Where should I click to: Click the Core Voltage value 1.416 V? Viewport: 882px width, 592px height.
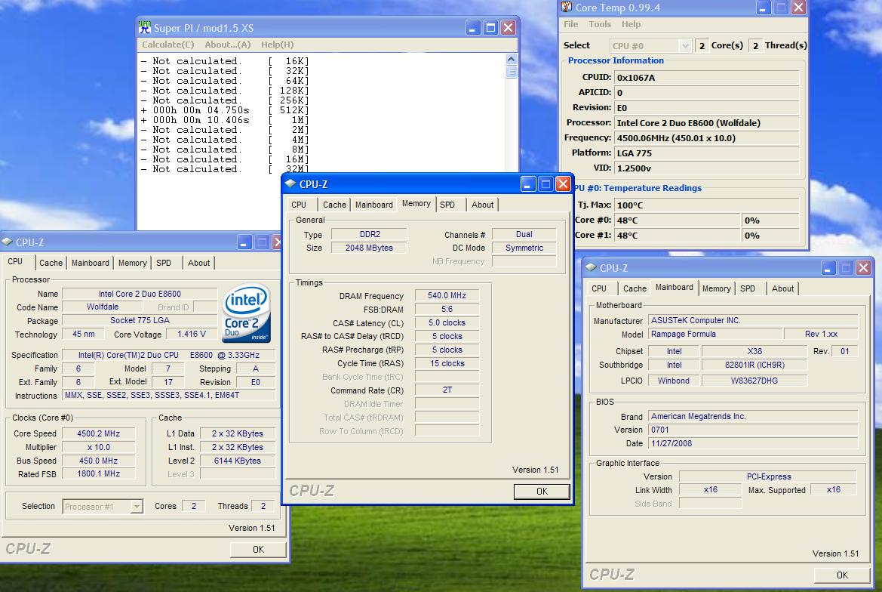(x=192, y=335)
